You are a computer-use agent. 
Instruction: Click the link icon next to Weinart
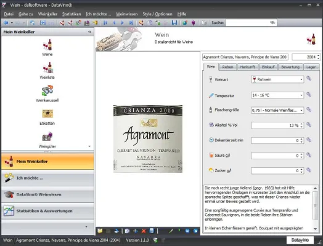309,78
